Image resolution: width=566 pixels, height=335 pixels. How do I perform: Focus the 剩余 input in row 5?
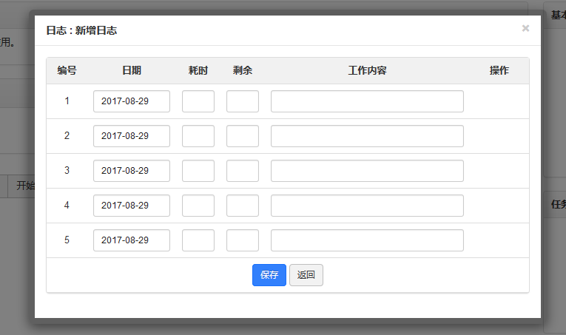[243, 240]
